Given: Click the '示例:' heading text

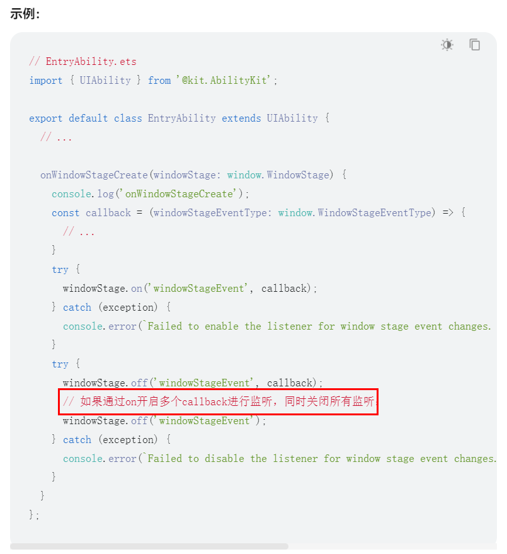Looking at the screenshot, I should tap(25, 14).
